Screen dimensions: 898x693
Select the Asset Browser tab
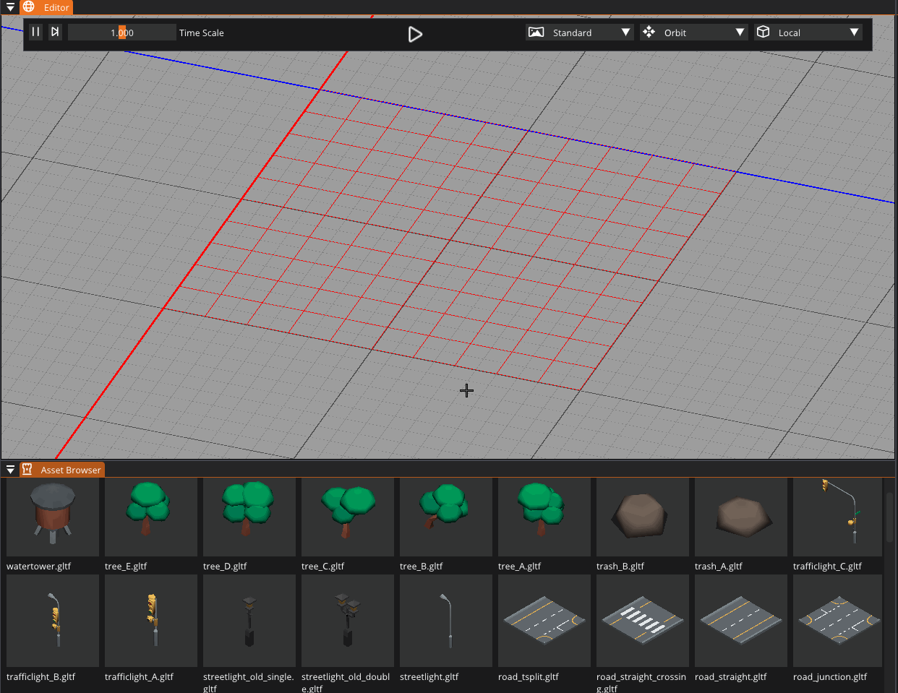(70, 470)
